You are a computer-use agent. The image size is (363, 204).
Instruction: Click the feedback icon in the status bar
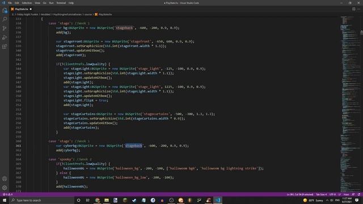pos(353,194)
